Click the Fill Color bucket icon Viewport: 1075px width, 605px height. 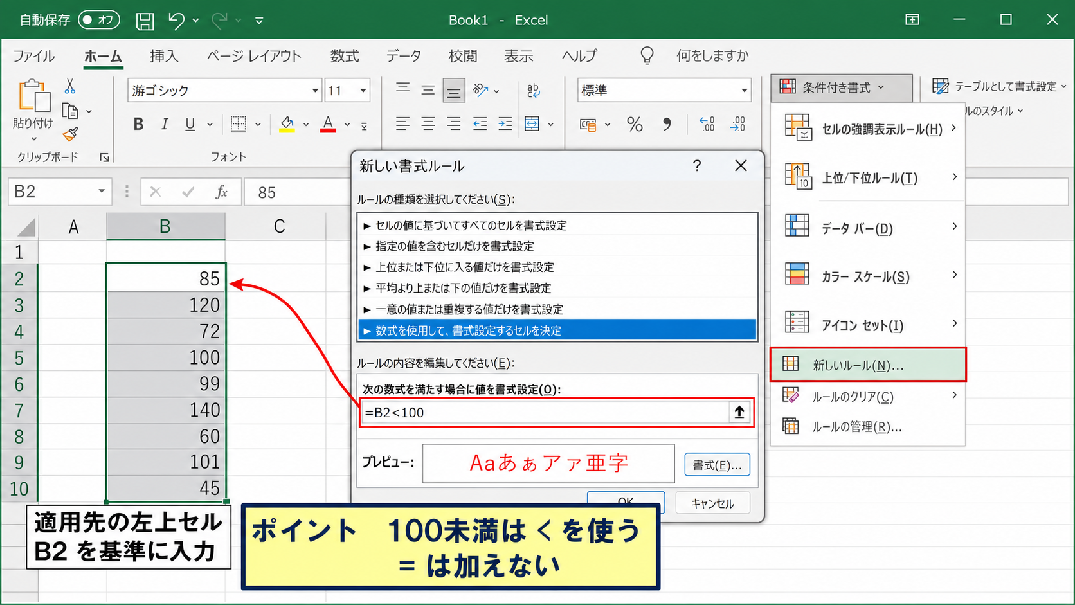click(287, 124)
